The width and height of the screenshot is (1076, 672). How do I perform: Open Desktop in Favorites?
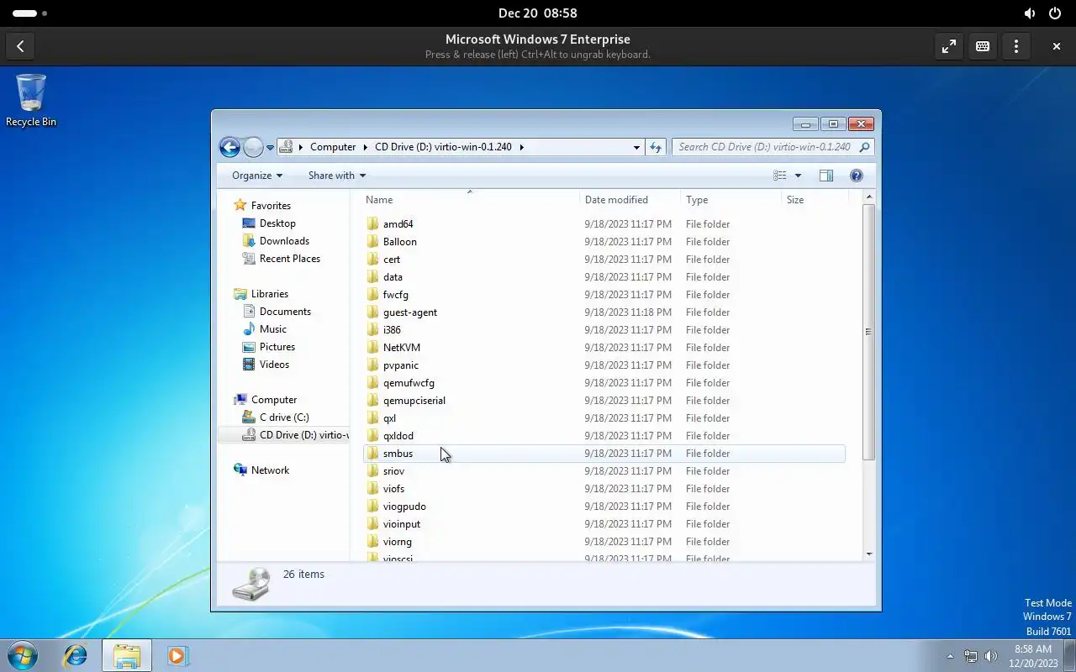point(277,223)
